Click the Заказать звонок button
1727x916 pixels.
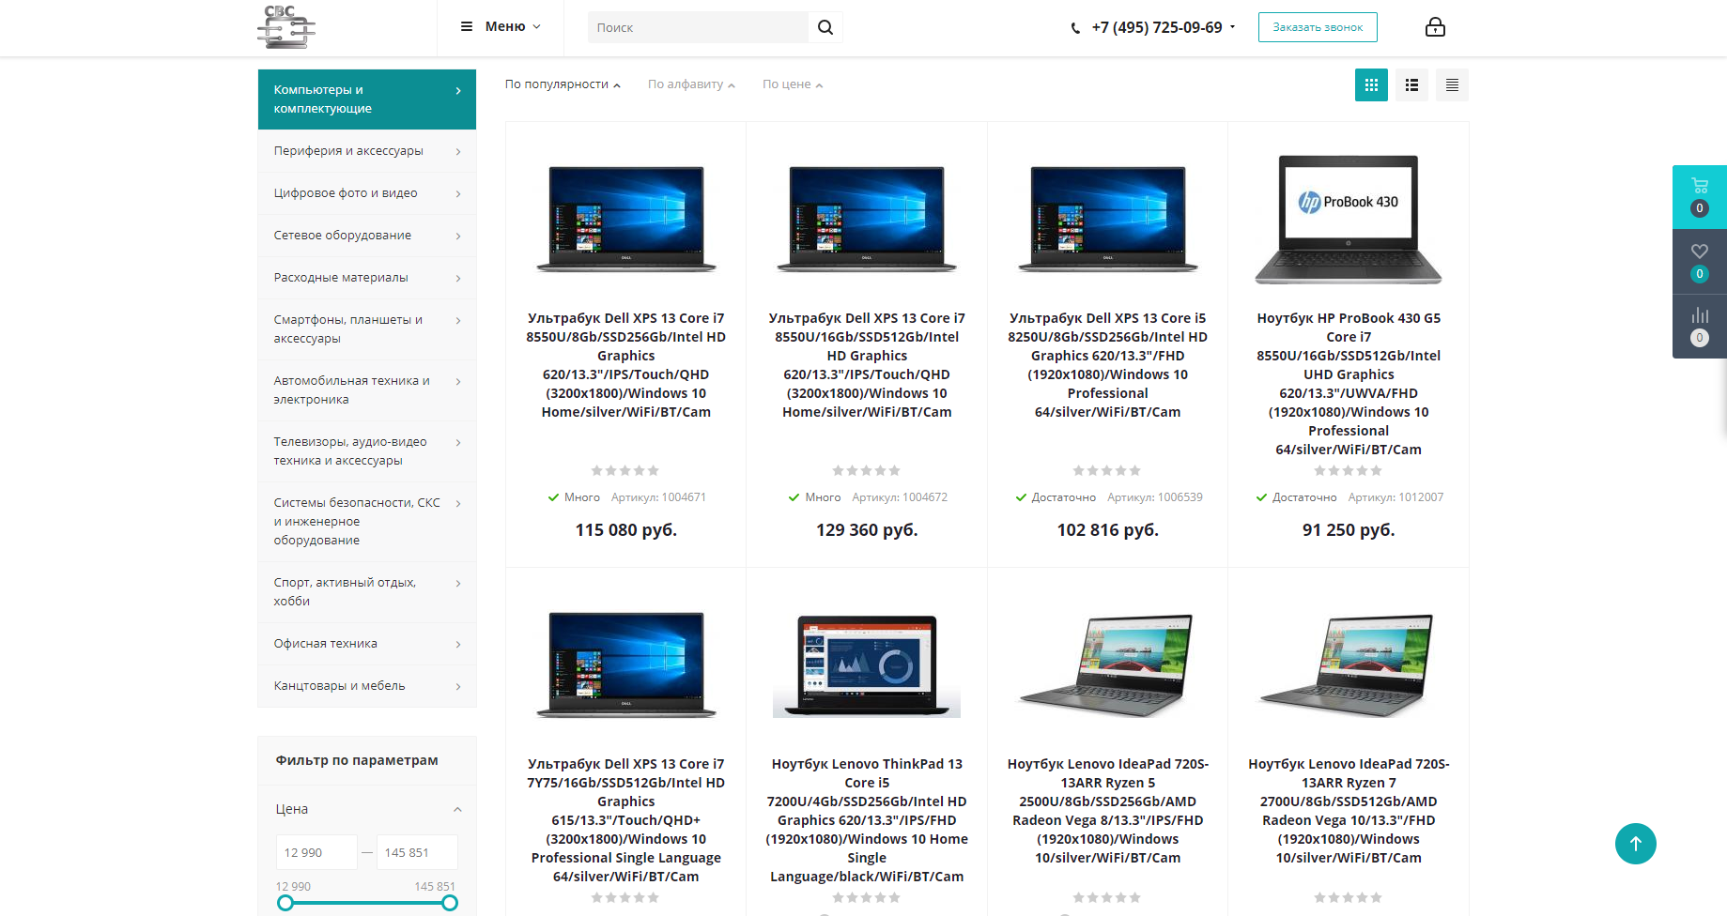click(1318, 27)
